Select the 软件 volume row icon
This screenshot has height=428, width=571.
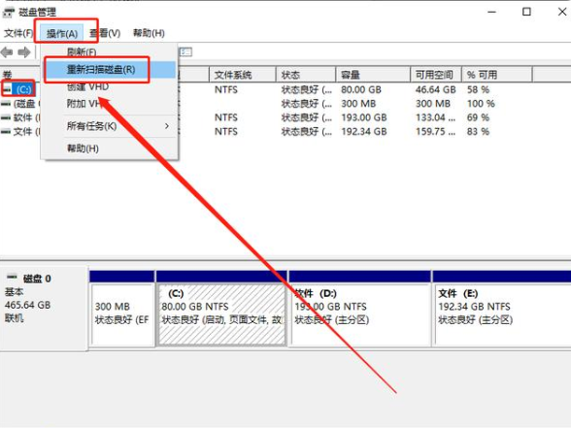[x=6, y=117]
